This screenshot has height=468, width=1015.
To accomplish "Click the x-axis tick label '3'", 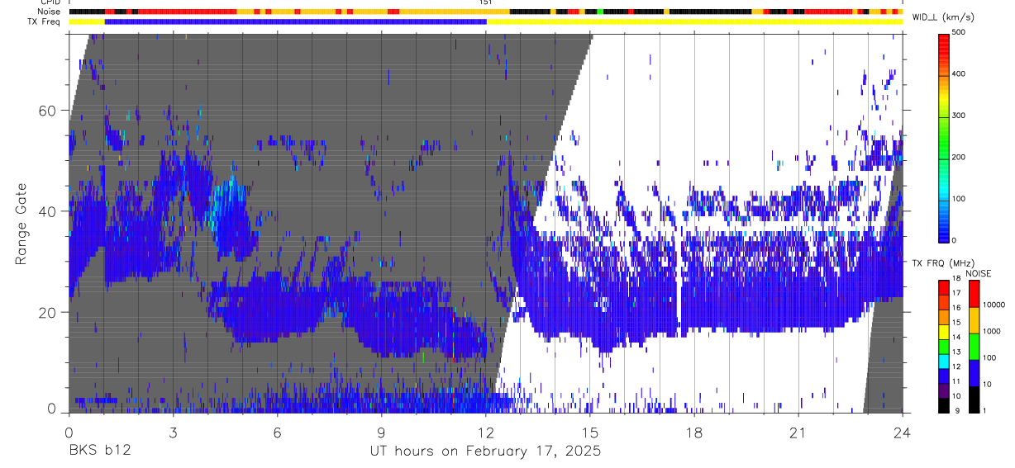I will (x=173, y=433).
